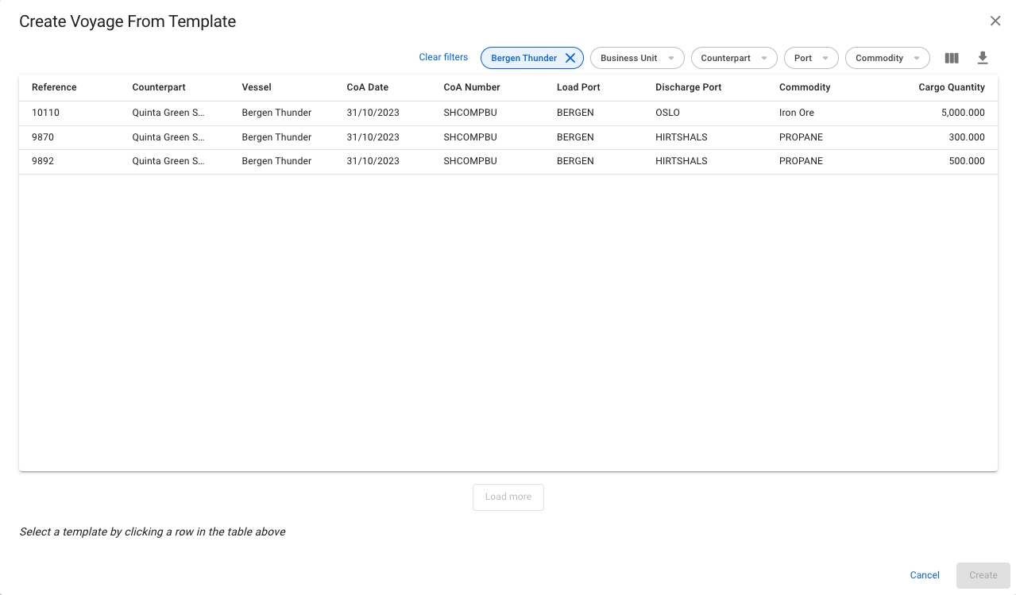Image resolution: width=1016 pixels, height=595 pixels.
Task: Sort by the Reference column header
Action: 54,87
